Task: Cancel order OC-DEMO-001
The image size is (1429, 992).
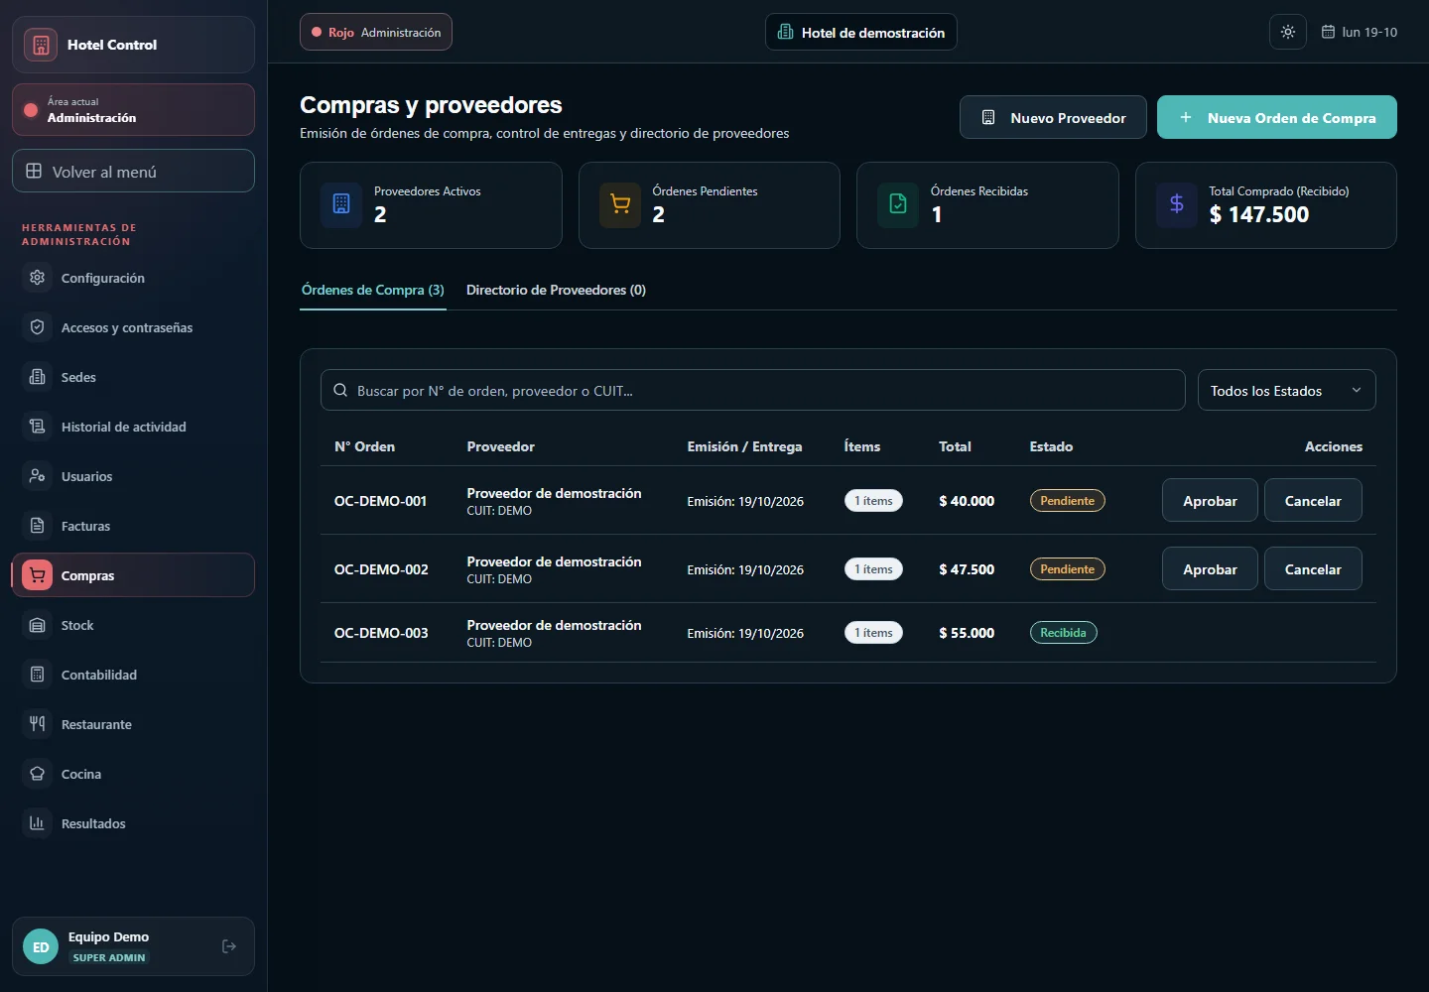Action: tap(1313, 500)
